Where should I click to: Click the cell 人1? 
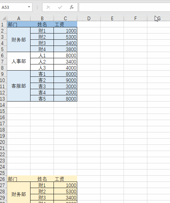[42, 55]
